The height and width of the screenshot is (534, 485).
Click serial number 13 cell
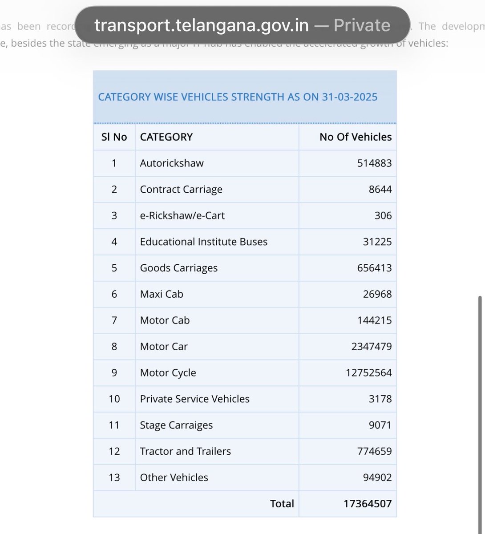pyautogui.click(x=114, y=478)
